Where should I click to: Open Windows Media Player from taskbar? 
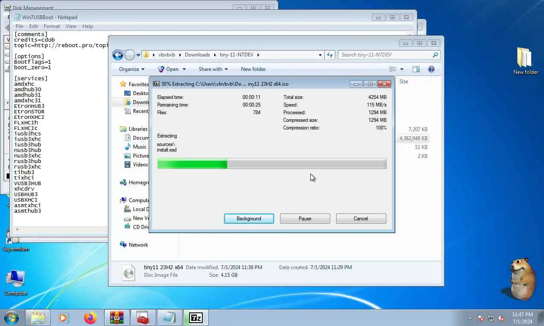tap(64, 318)
